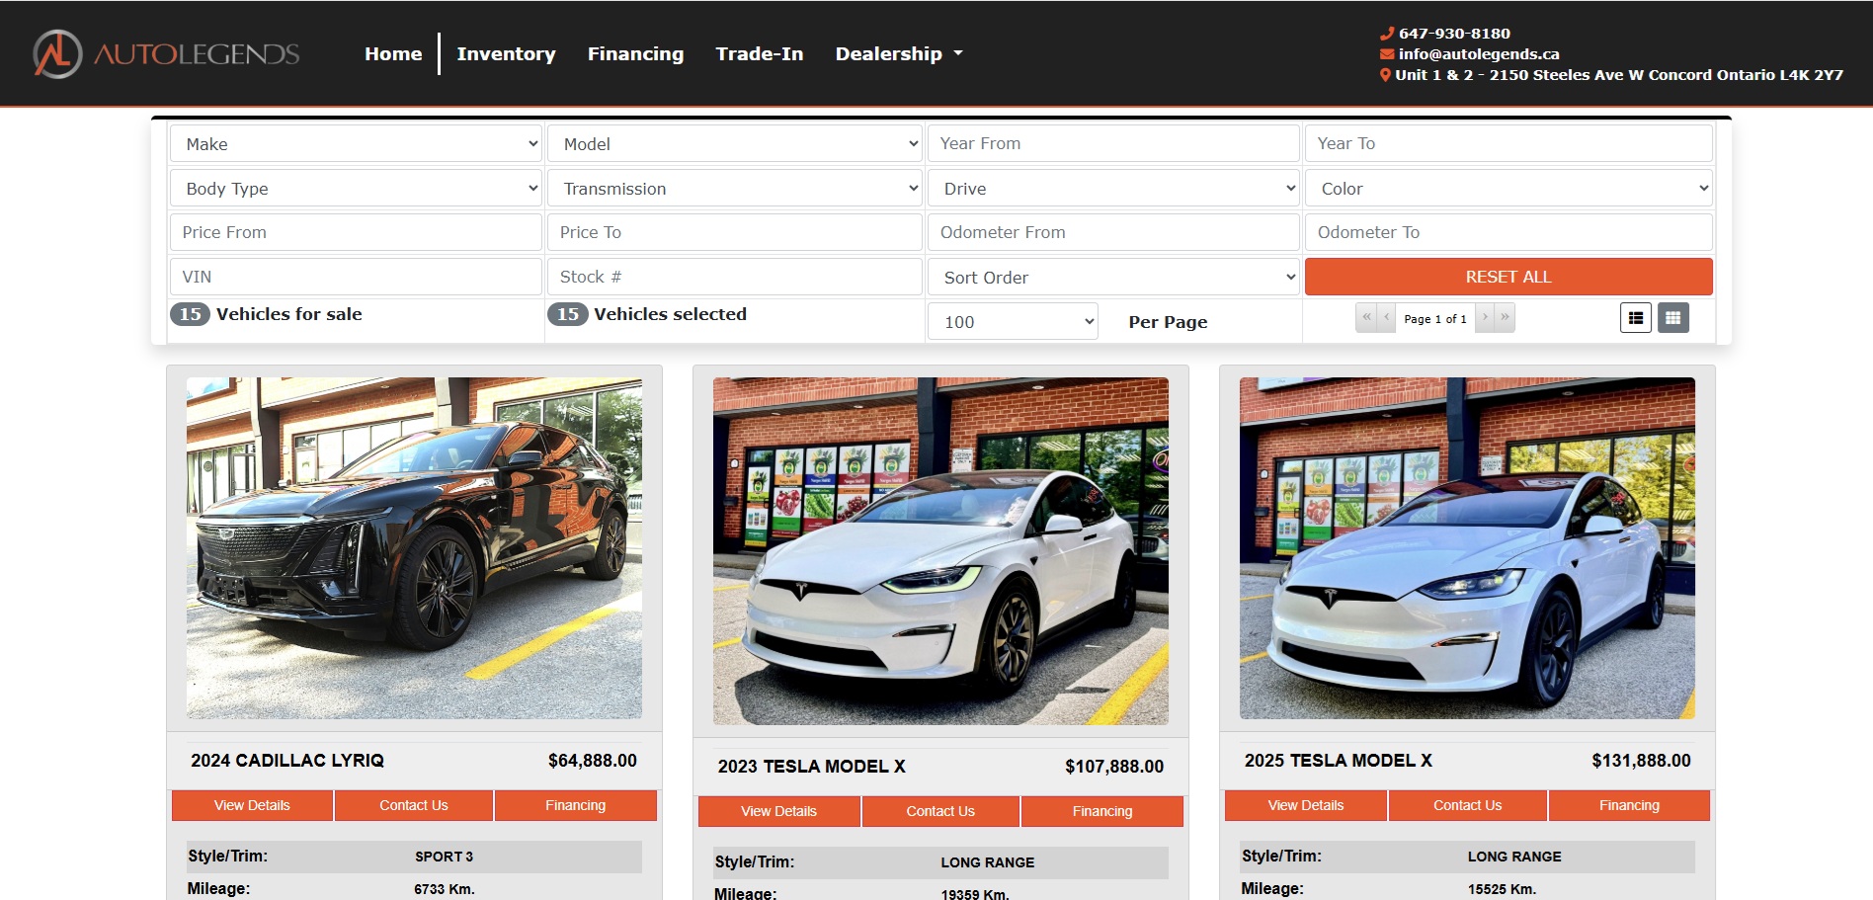1873x900 pixels.
Task: Go to first page of results
Action: [1366, 318]
